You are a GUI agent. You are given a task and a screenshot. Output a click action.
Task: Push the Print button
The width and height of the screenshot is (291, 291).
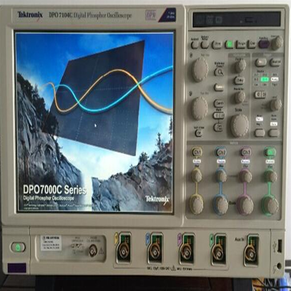[x=217, y=44]
